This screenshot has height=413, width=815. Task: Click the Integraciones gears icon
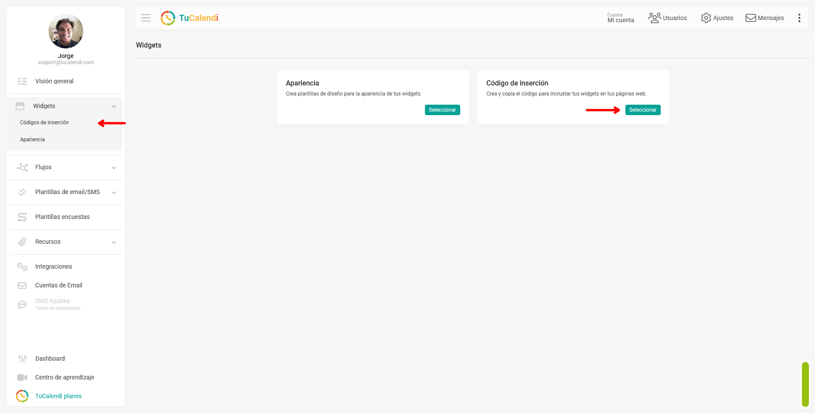coord(22,266)
